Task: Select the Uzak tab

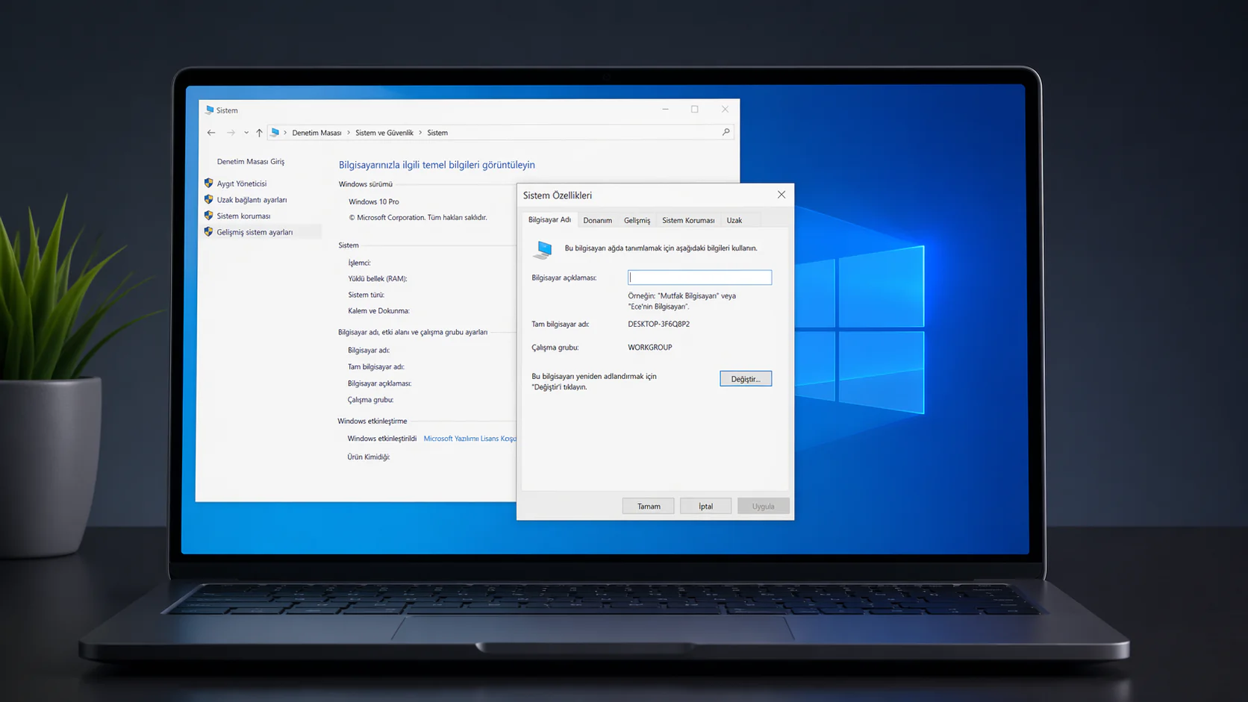Action: 734,220
